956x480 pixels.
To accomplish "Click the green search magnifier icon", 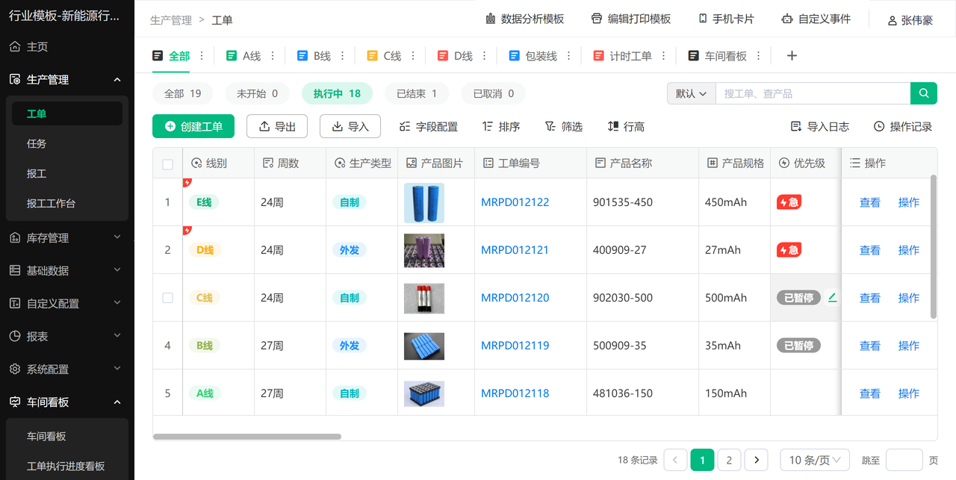I will click(924, 93).
